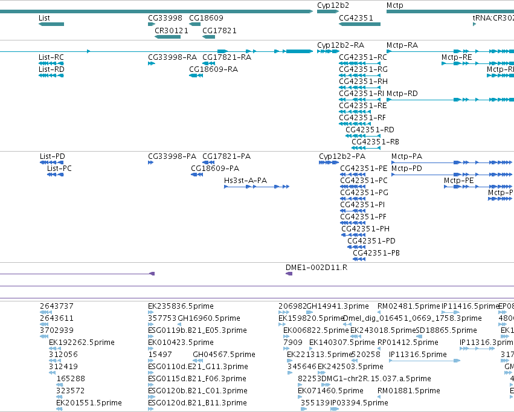Click the CG42351-PD protein label

tap(371, 241)
